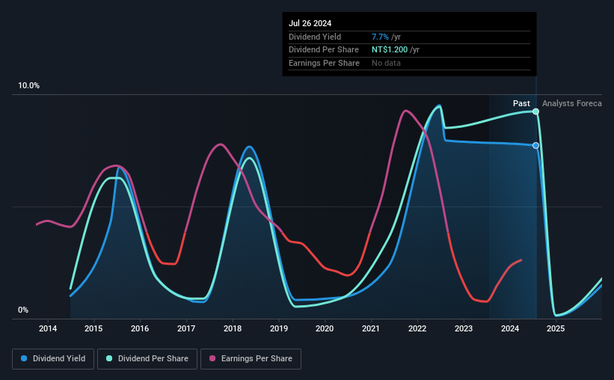Click the 2021 x-axis label

point(371,328)
